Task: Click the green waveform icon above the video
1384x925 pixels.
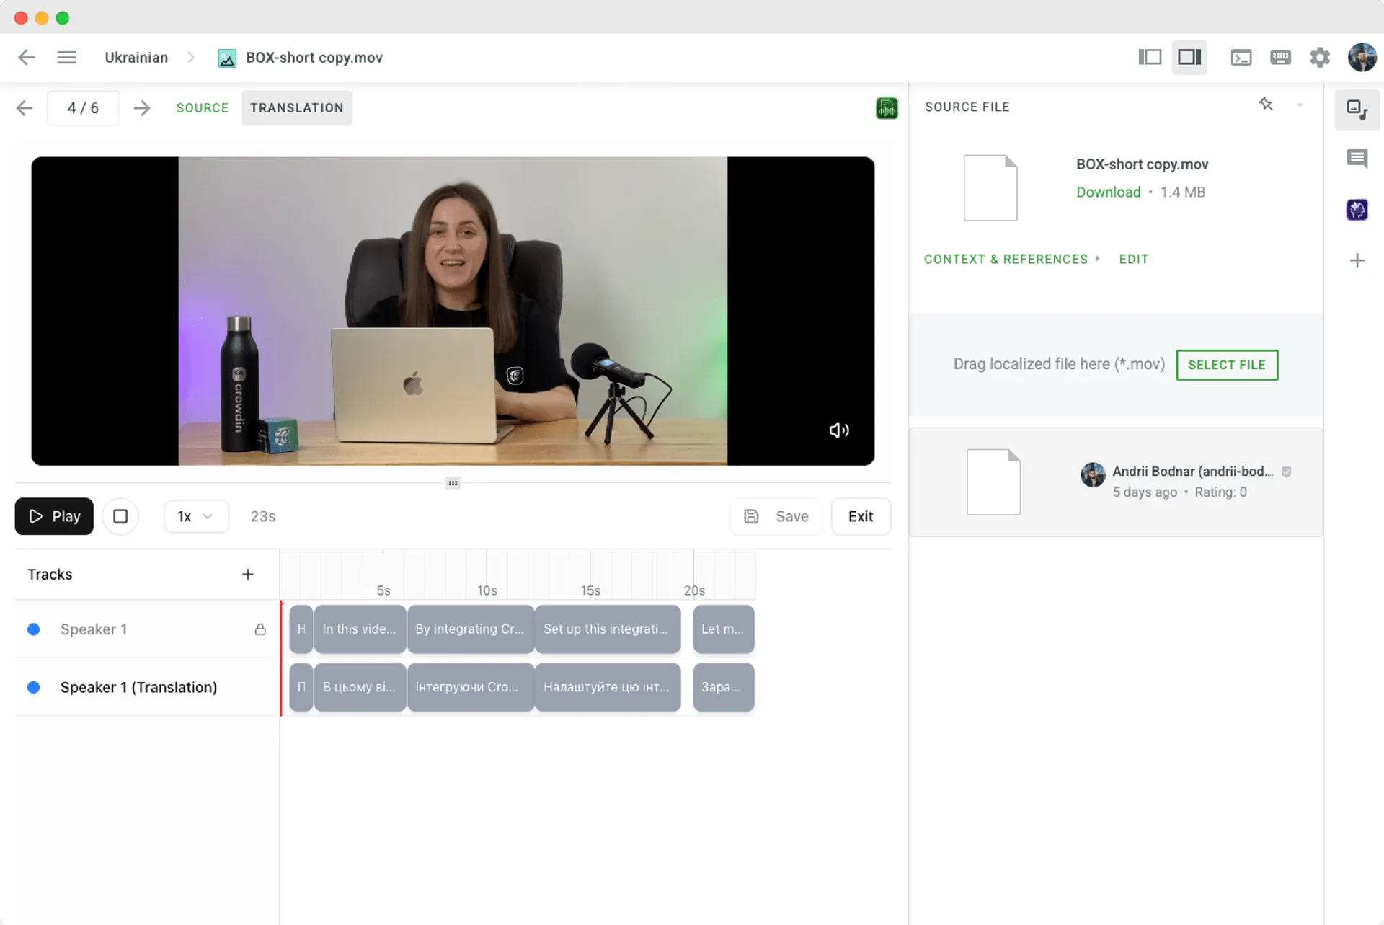Action: [887, 107]
